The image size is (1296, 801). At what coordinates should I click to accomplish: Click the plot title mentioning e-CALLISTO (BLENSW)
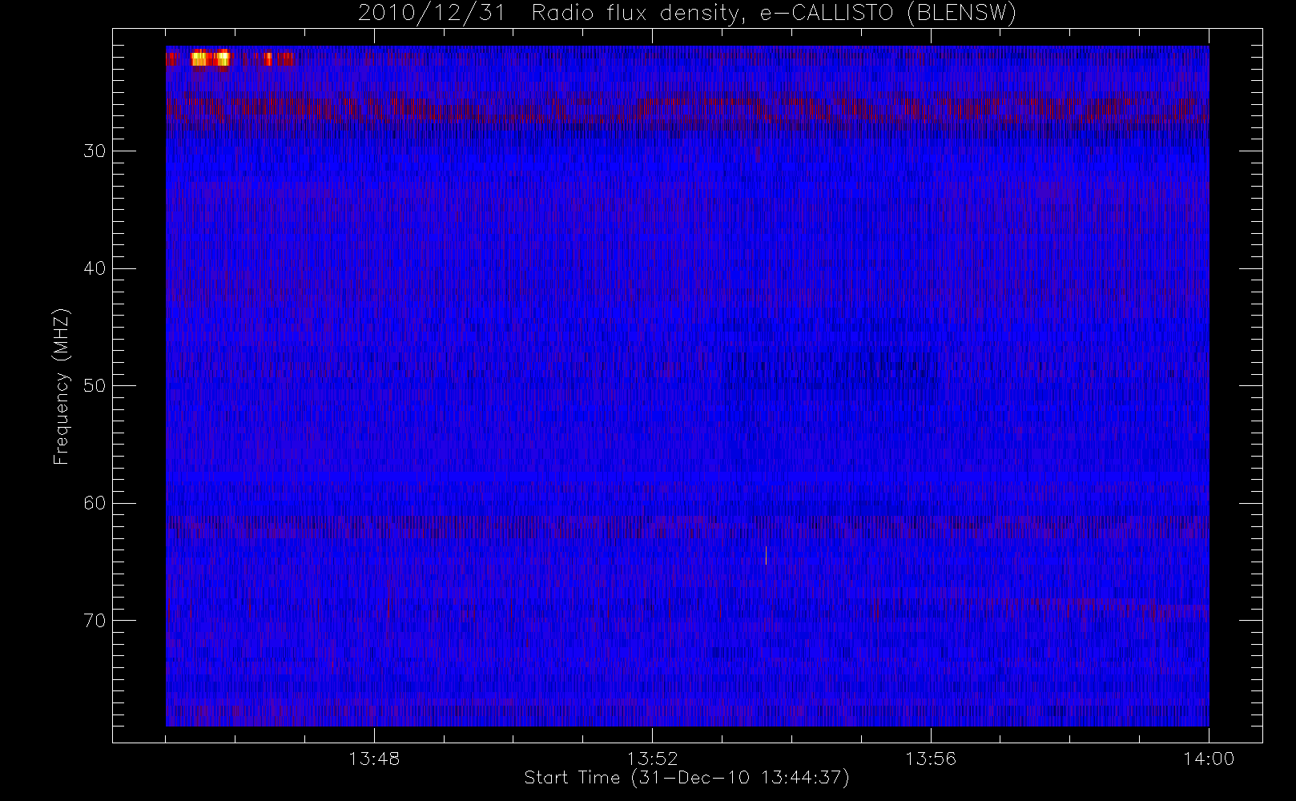click(687, 13)
